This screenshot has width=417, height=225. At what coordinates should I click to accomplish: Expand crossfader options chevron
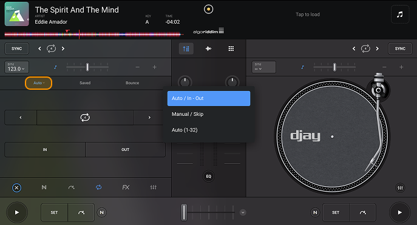tap(243, 212)
